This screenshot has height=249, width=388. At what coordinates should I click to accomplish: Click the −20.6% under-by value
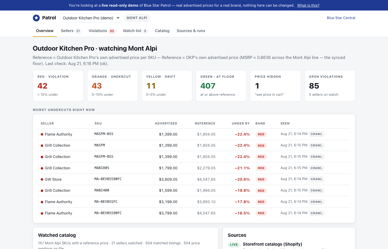[x=242, y=179]
